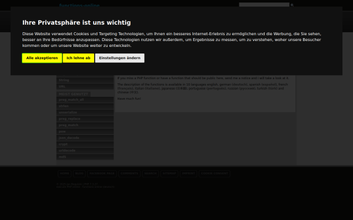Open the String category in sidebar

(85, 80)
